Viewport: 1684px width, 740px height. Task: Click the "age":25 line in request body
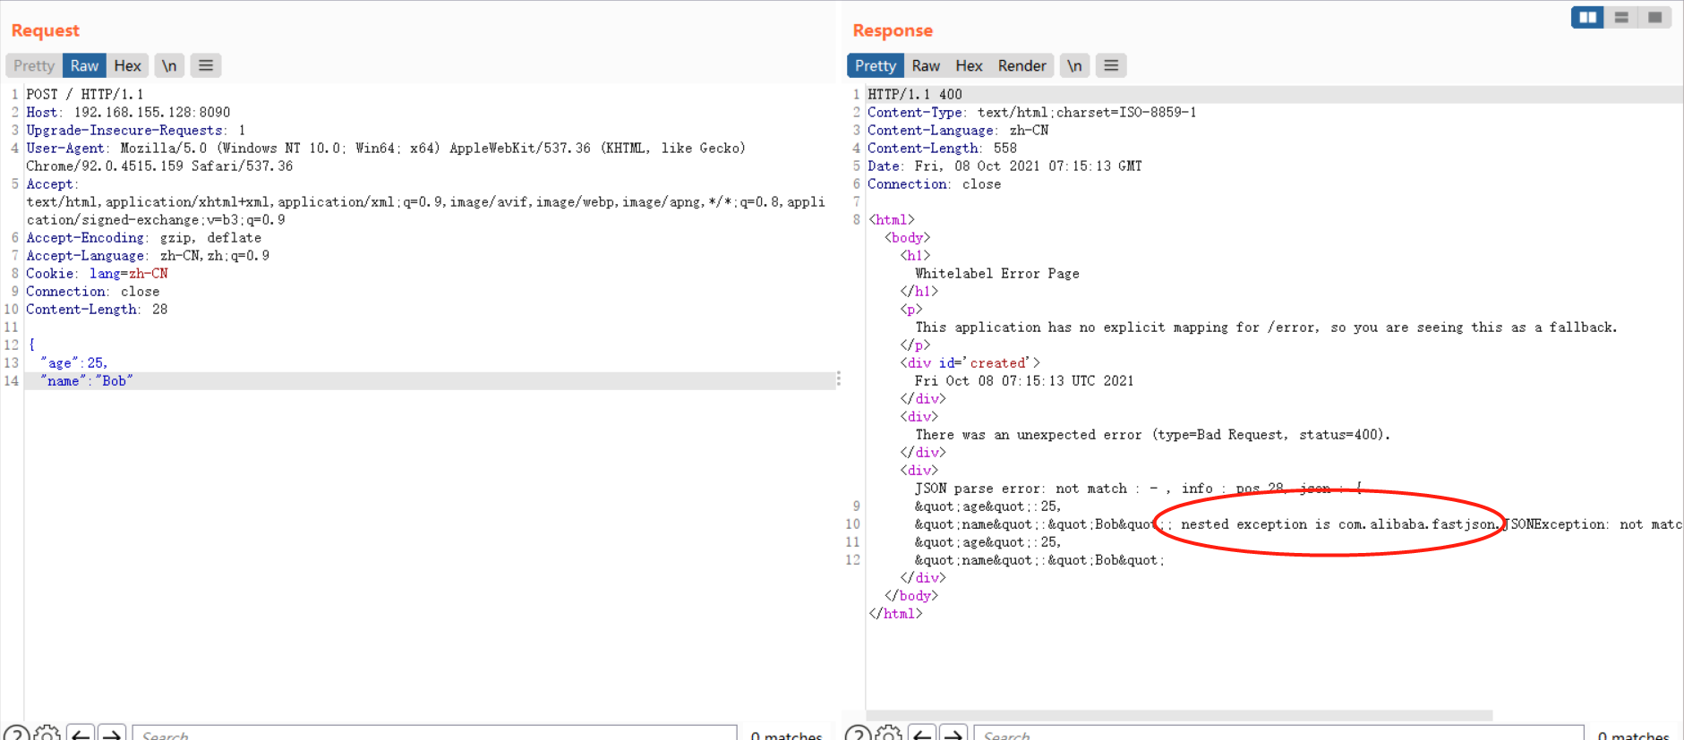click(74, 363)
